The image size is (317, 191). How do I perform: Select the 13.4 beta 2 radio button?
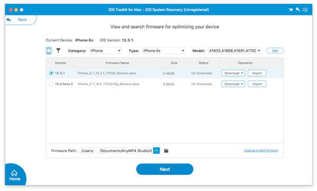(51, 84)
